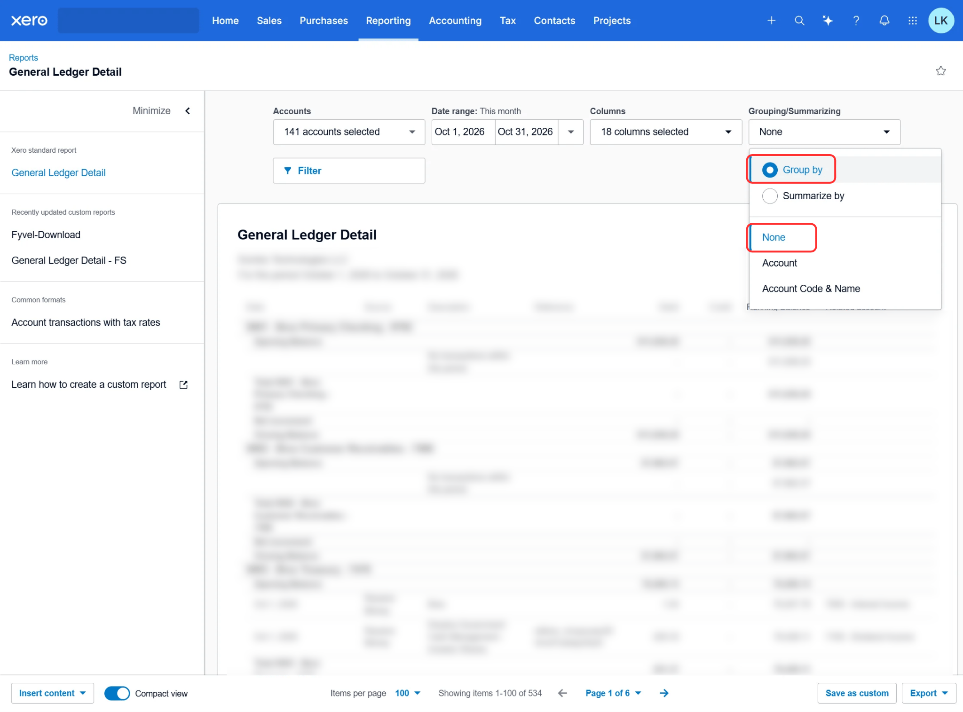Open the search magnifier icon
Screen dimensions: 963x712
pos(799,21)
